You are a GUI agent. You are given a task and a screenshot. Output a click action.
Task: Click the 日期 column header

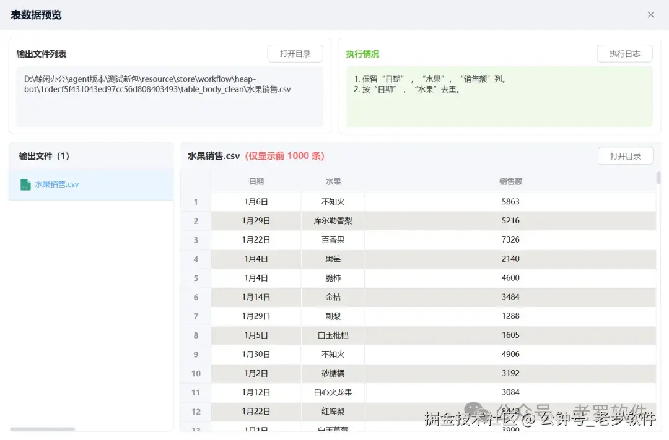coord(256,181)
